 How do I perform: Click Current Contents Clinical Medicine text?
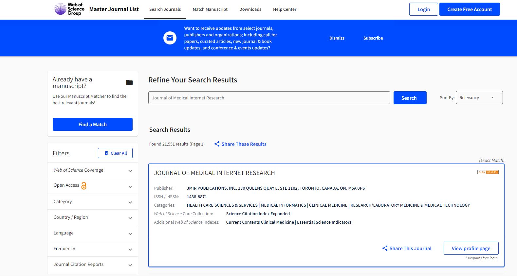[x=260, y=222]
